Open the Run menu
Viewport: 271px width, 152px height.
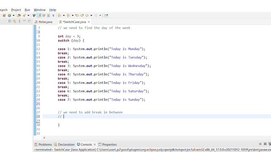coord(27,10)
